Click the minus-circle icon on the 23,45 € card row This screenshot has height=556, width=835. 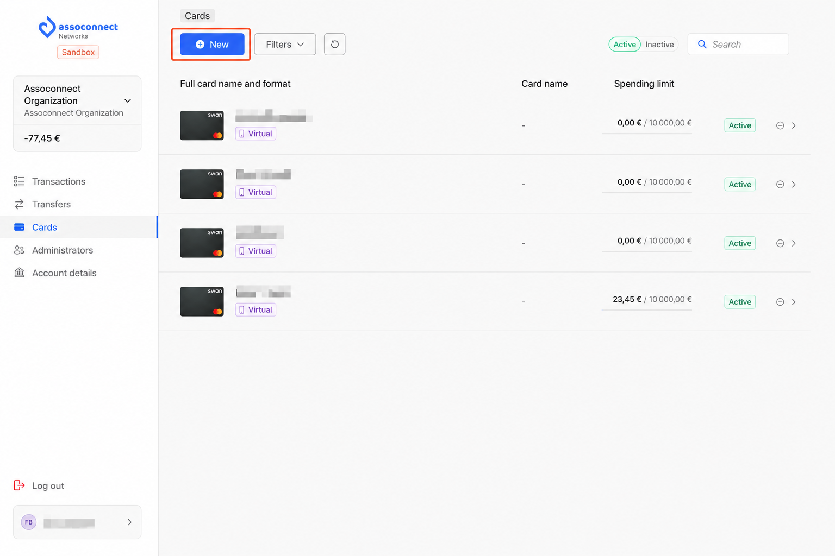coord(780,302)
